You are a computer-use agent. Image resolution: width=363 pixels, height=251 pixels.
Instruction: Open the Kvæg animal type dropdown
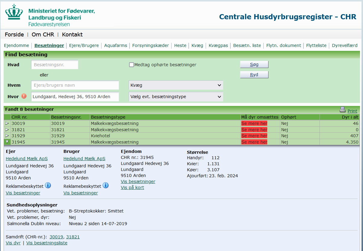[x=176, y=85]
